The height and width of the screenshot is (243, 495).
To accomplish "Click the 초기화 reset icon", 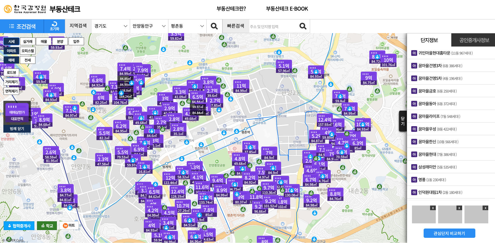I will click(54, 26).
